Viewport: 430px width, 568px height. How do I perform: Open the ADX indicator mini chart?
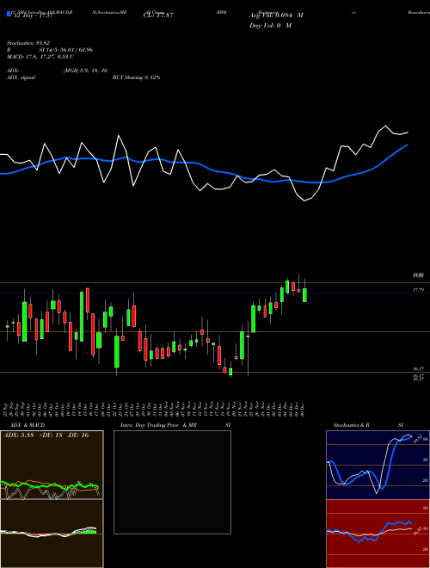(x=52, y=465)
